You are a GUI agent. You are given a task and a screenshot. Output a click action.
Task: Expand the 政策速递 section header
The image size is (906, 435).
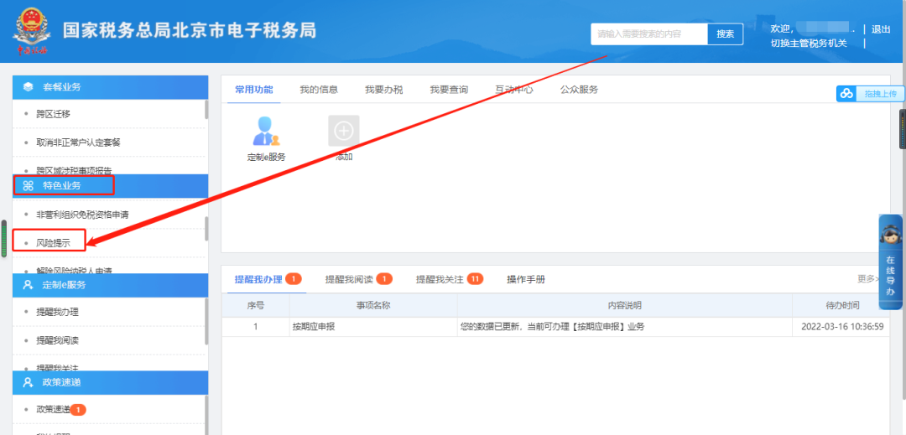(x=111, y=382)
